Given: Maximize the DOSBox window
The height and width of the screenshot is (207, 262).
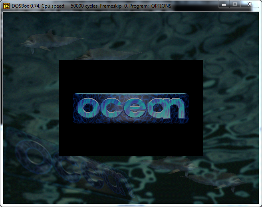Looking at the screenshot, I should pyautogui.click(x=235, y=4).
